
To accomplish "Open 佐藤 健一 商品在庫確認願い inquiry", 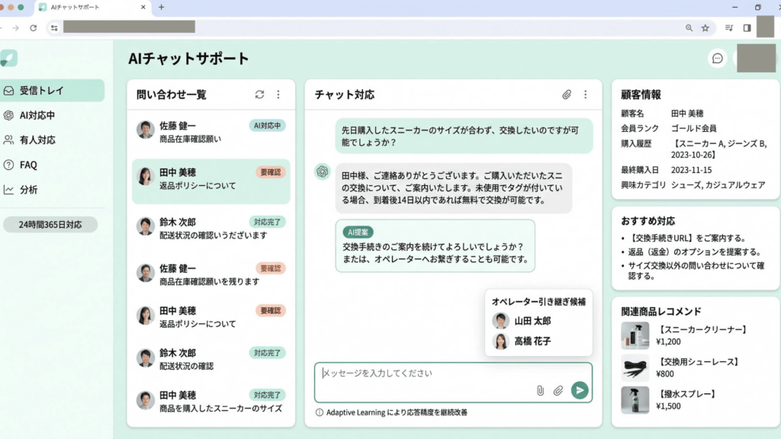I will click(211, 132).
